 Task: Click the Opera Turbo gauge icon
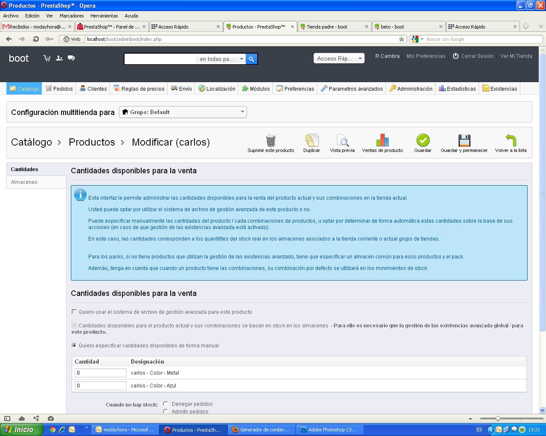click(51, 419)
